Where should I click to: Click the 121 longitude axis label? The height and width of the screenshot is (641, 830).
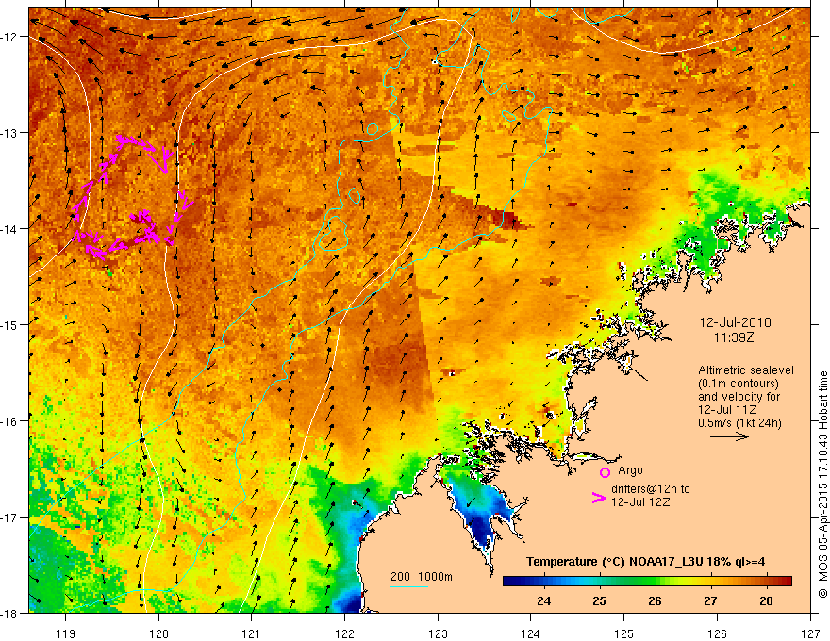click(252, 633)
